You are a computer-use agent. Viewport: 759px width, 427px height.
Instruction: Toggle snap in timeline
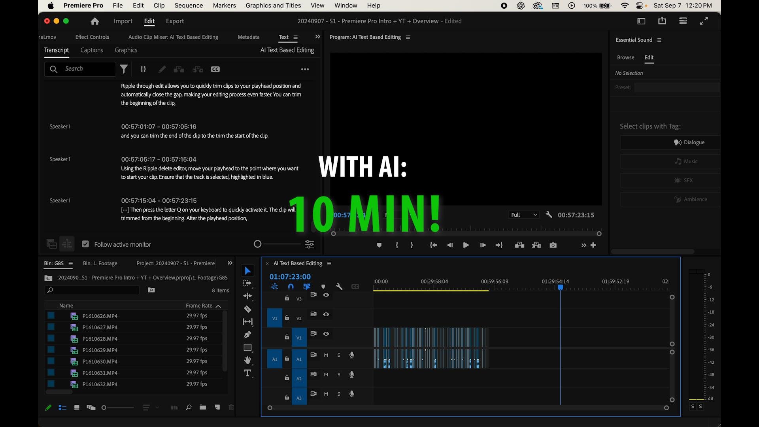pos(291,287)
